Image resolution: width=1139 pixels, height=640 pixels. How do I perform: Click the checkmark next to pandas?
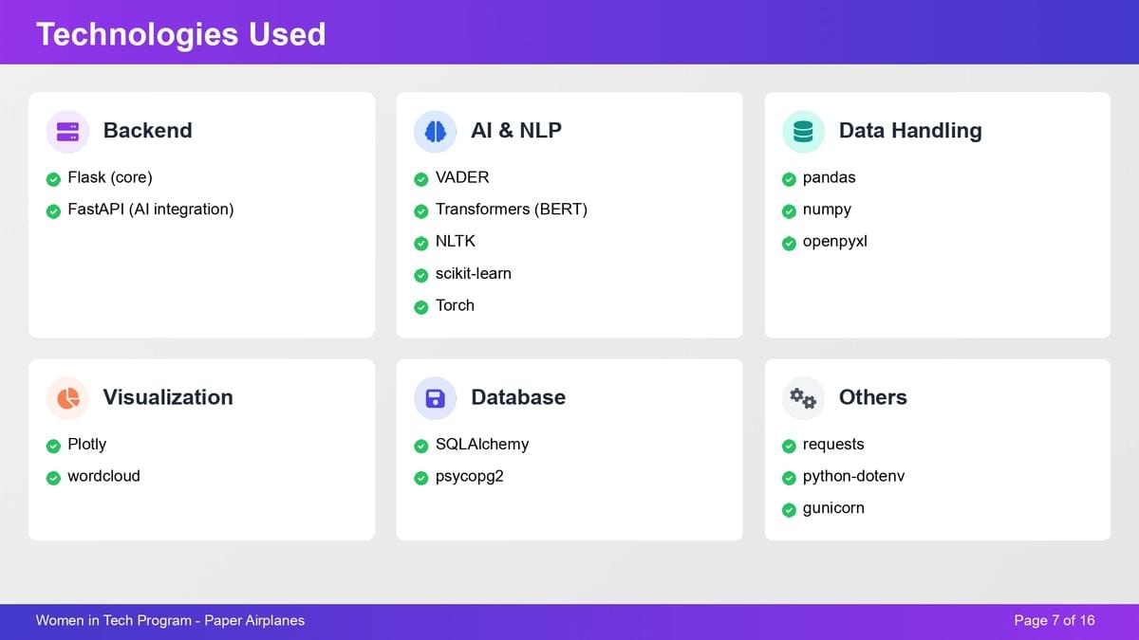click(x=789, y=179)
